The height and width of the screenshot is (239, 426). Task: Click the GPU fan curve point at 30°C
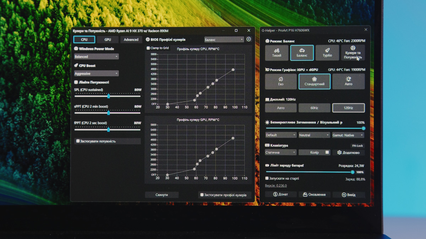pyautogui.click(x=167, y=175)
